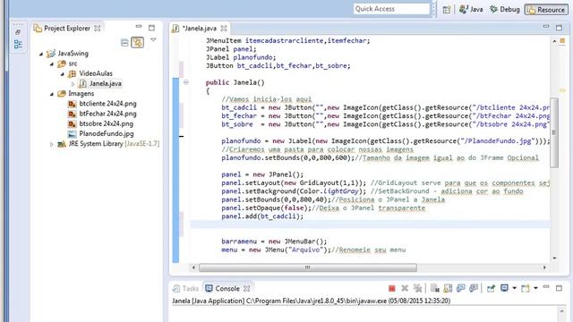The height and width of the screenshot is (322, 573).
Task: Terminate the running program in Console
Action: click(392, 288)
